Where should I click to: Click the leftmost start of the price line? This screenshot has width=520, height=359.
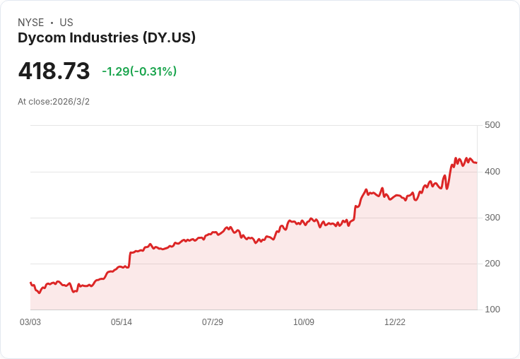(30, 282)
